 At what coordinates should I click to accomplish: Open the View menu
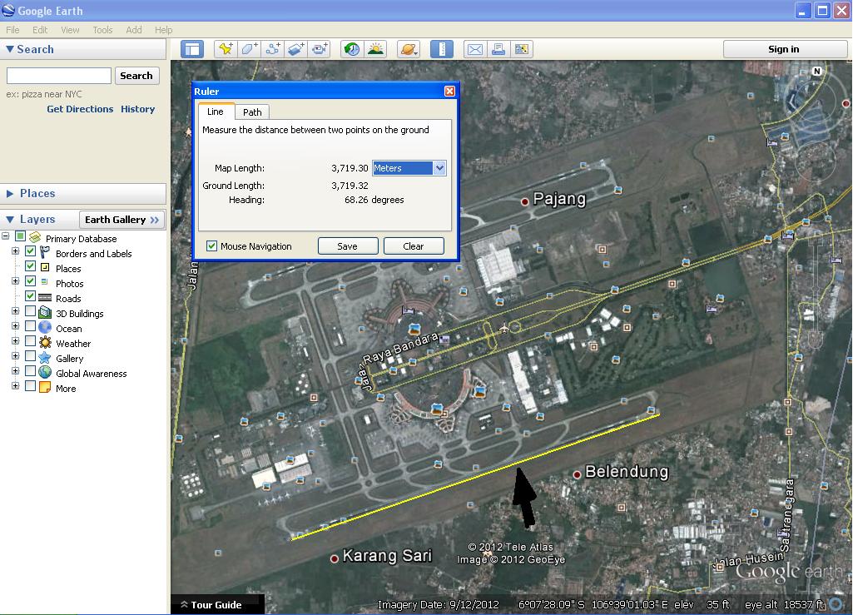pyautogui.click(x=70, y=30)
